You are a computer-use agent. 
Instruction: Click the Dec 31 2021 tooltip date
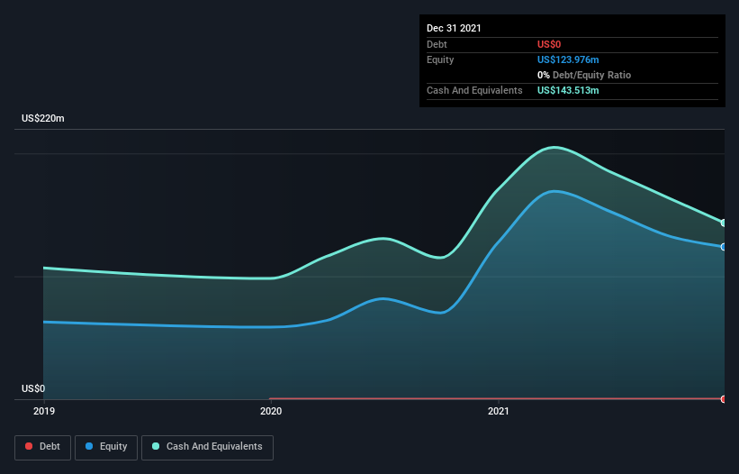454,28
